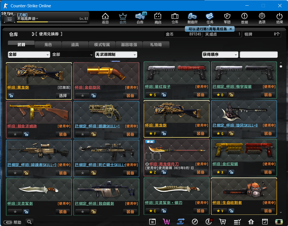The image size is (288, 226).
Task: Open the 仓库 inventory briefcase icon
Action: (175, 18)
